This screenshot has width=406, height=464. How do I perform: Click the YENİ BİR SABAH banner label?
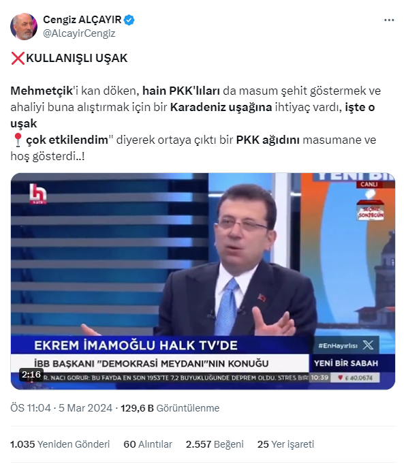click(x=346, y=363)
